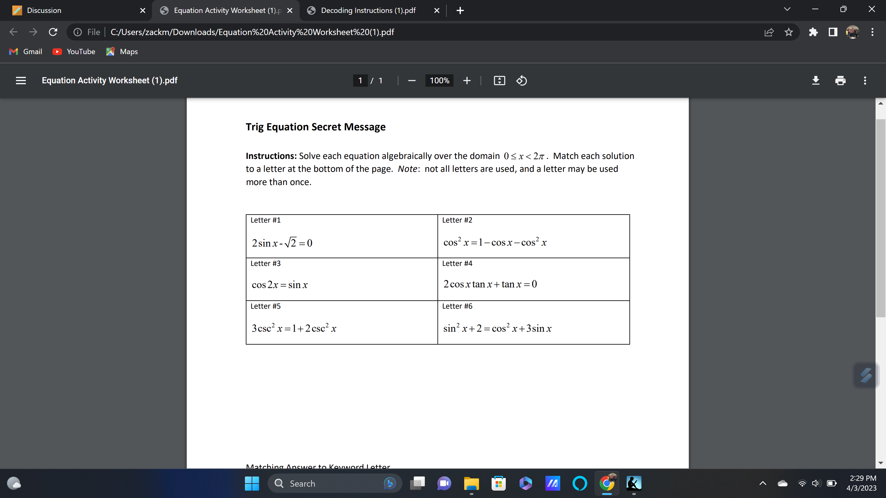Open the YouTube bookmark
This screenshot has width=886, height=498.
pos(74,52)
